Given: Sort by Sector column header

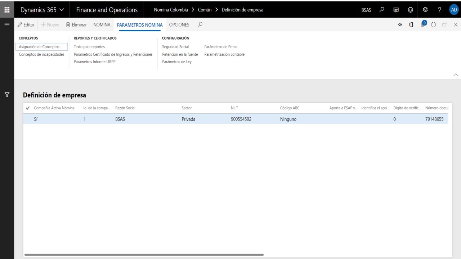Looking at the screenshot, I should 187,108.
